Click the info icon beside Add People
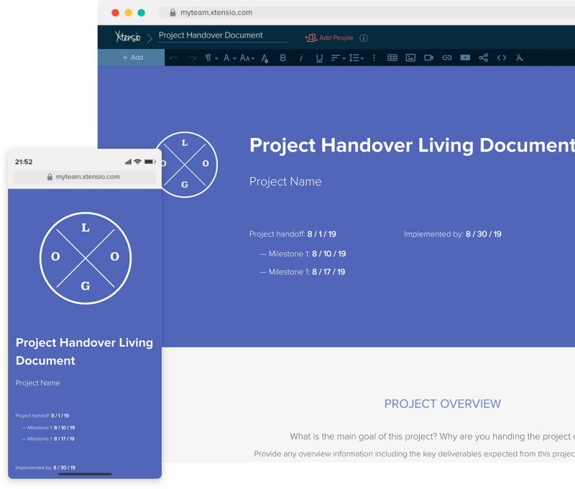Viewport: 575px width, 489px height. 364,38
